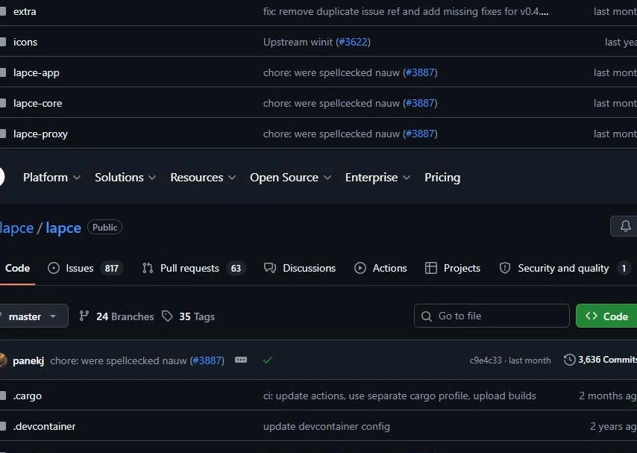Open the lapce-app folder

pyautogui.click(x=36, y=73)
